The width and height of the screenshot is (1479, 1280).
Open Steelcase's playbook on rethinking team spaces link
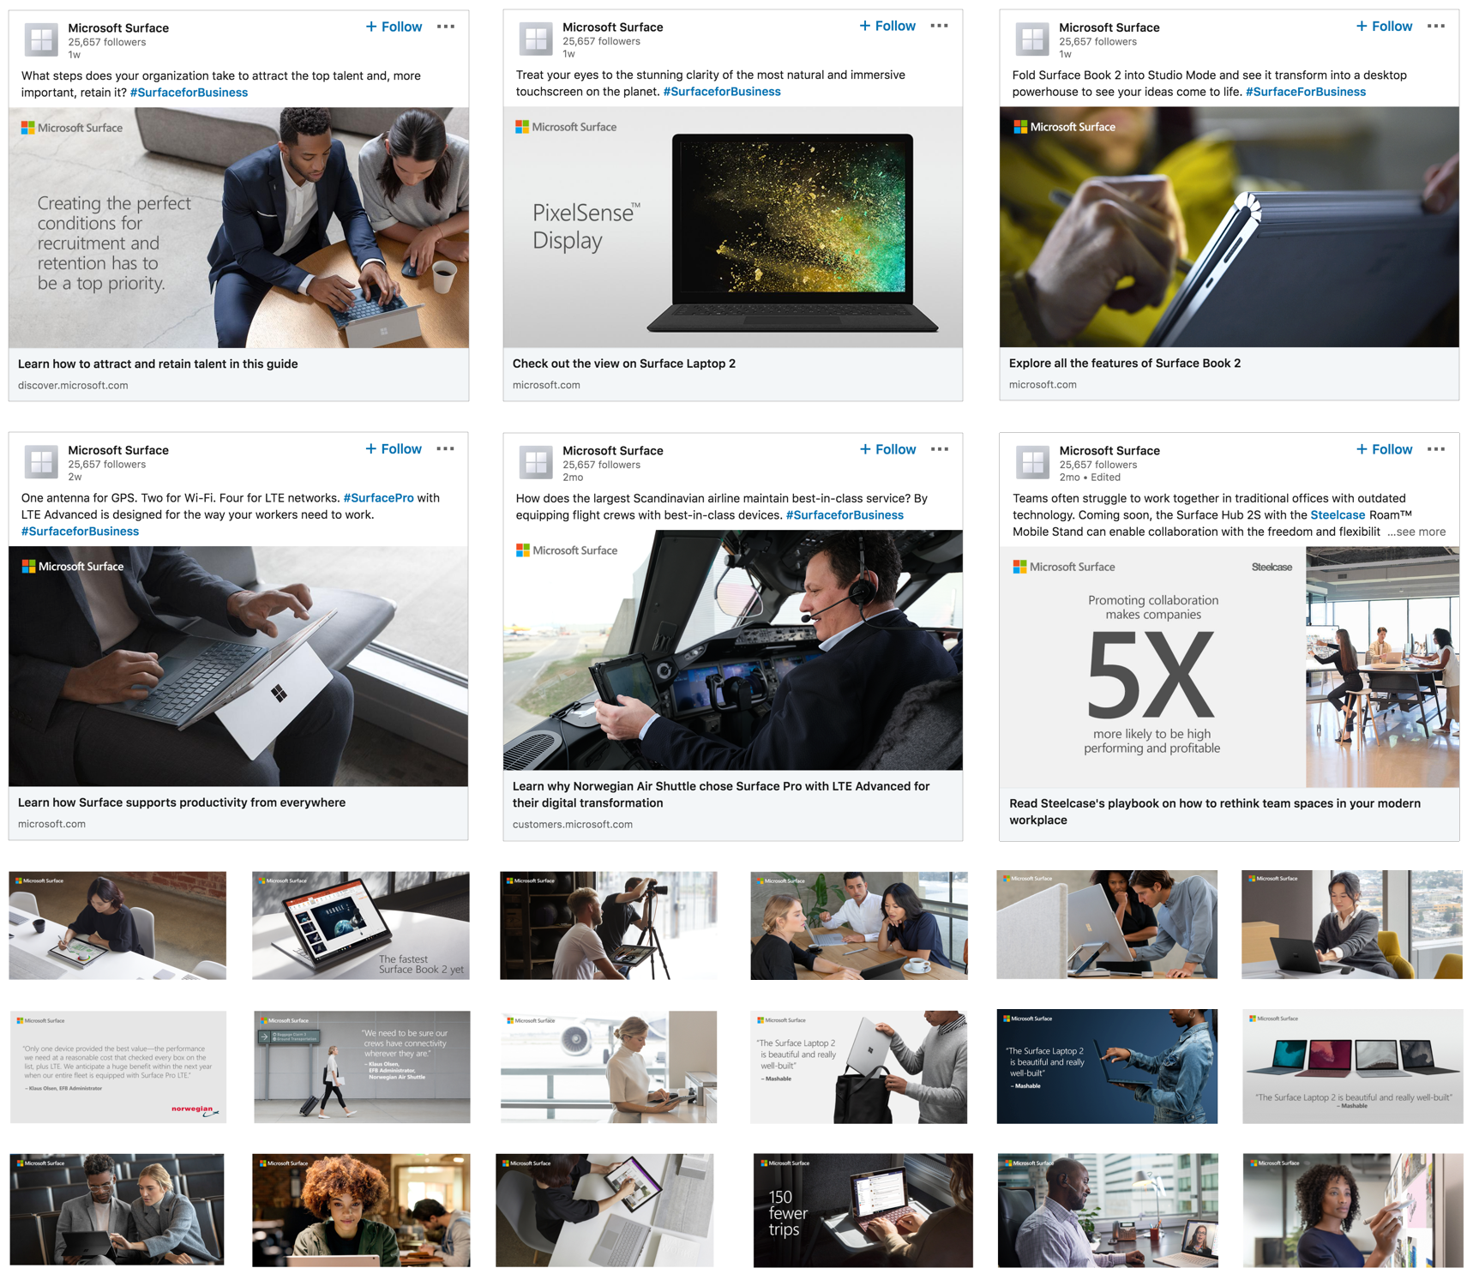[1215, 812]
